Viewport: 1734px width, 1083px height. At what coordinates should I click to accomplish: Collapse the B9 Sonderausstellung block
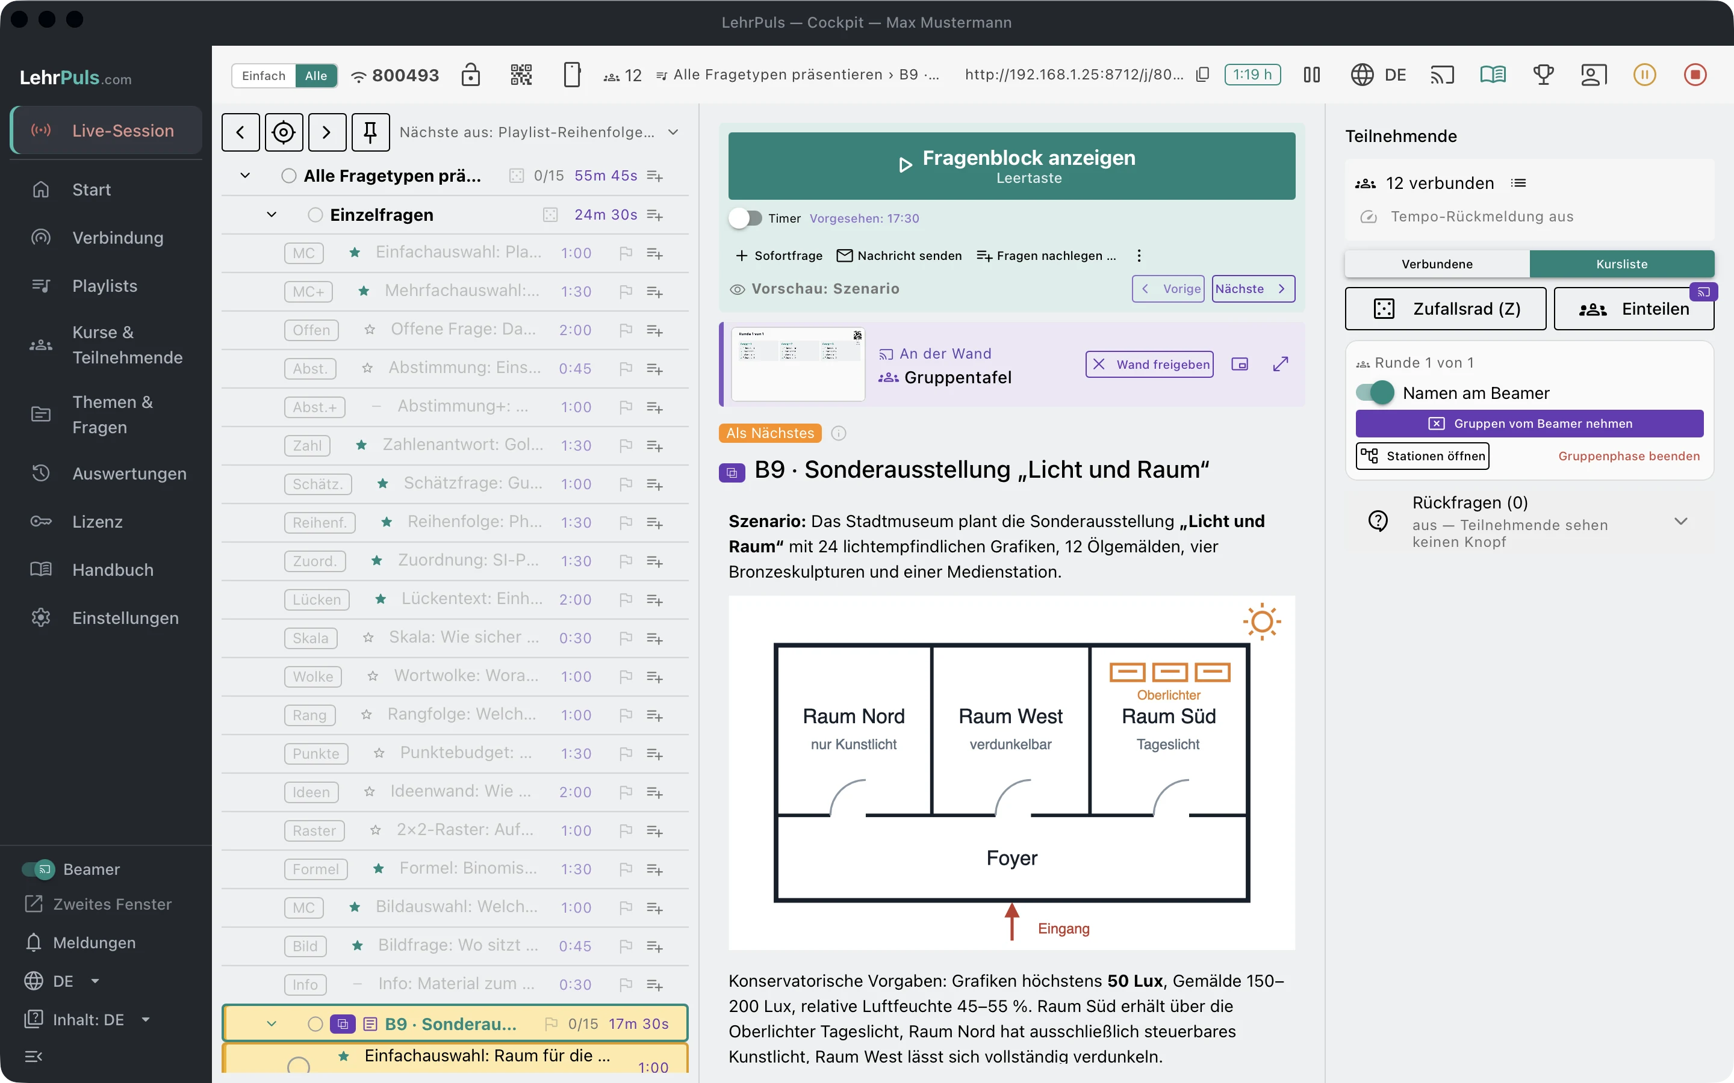pos(272,1023)
